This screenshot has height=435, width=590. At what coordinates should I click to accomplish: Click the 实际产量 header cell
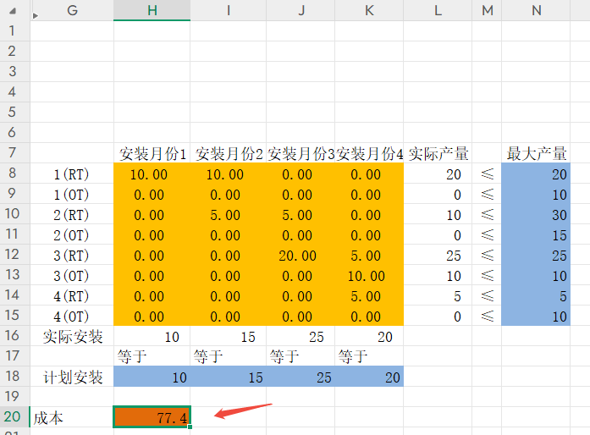coord(438,153)
